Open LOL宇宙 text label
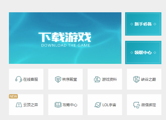Screen dimensions: 166x120 point(109,105)
